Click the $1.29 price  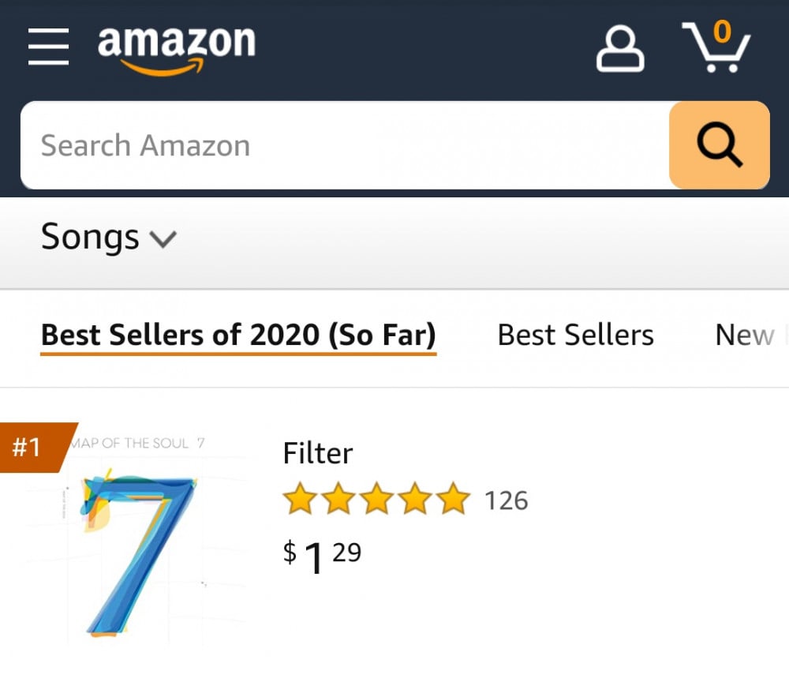322,555
